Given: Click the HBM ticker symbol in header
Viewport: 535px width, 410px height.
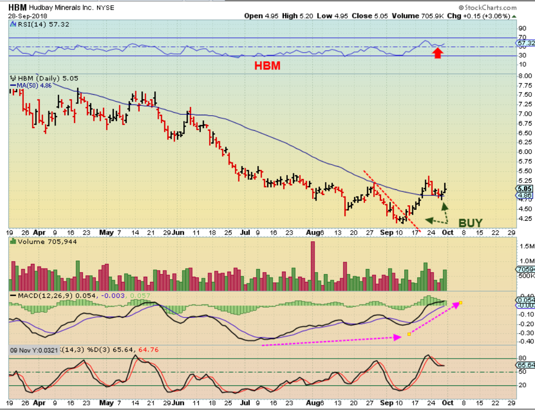Looking at the screenshot, I should click(18, 8).
